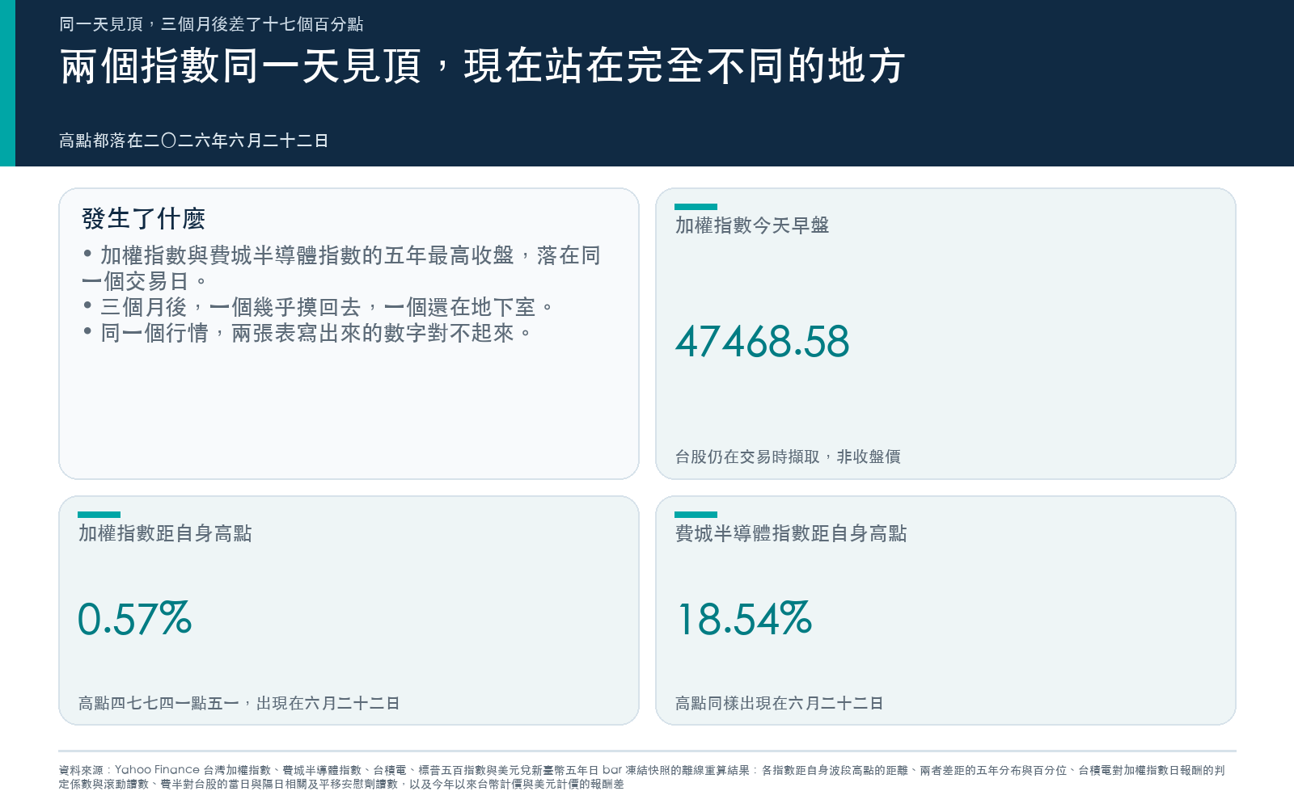Select the bullet '同一個行情，兩張表寫出來的數字對不起來'
Viewport: 1294px width, 808px height.
(x=308, y=333)
